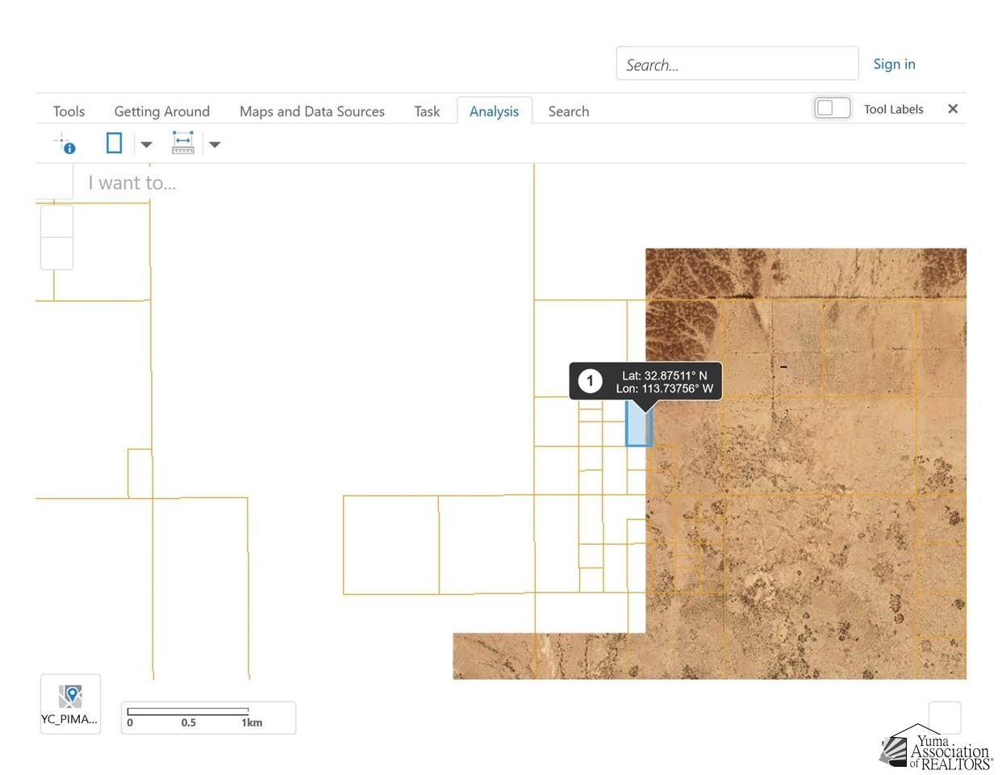
Task: Switch to the Tools tab
Action: tap(69, 111)
